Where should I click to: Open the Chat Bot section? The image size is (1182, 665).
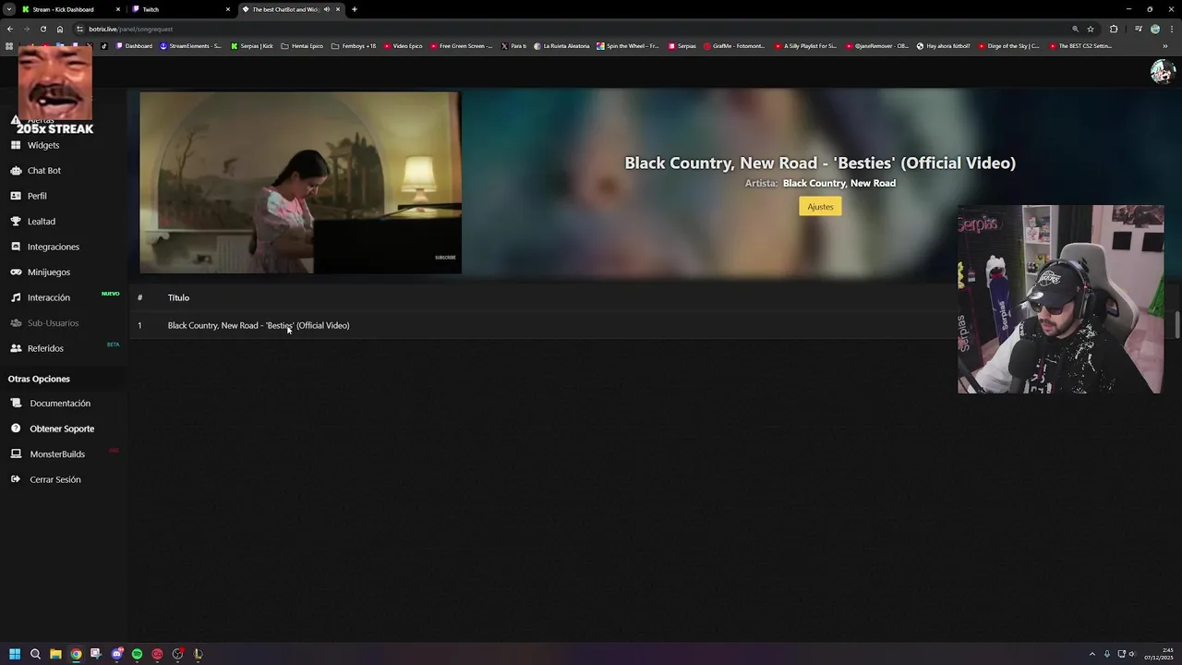tap(43, 171)
